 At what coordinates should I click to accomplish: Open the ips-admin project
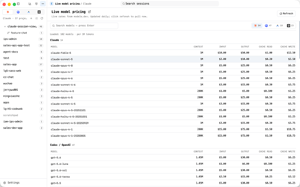[23, 39]
